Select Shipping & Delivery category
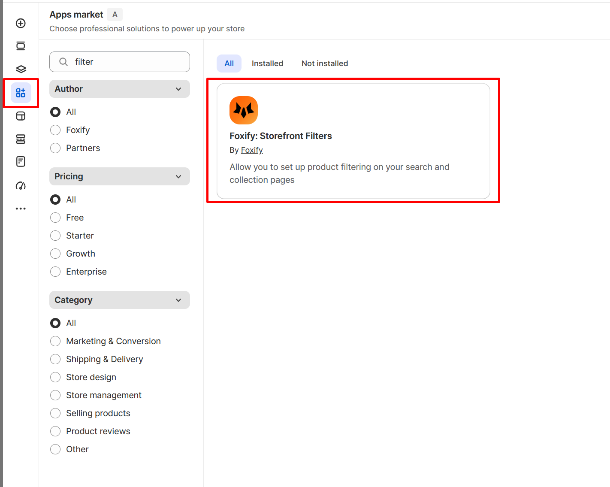The width and height of the screenshot is (610, 487). (x=55, y=359)
